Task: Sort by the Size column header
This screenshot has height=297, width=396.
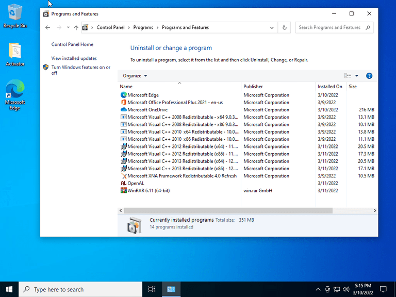Action: [x=361, y=87]
